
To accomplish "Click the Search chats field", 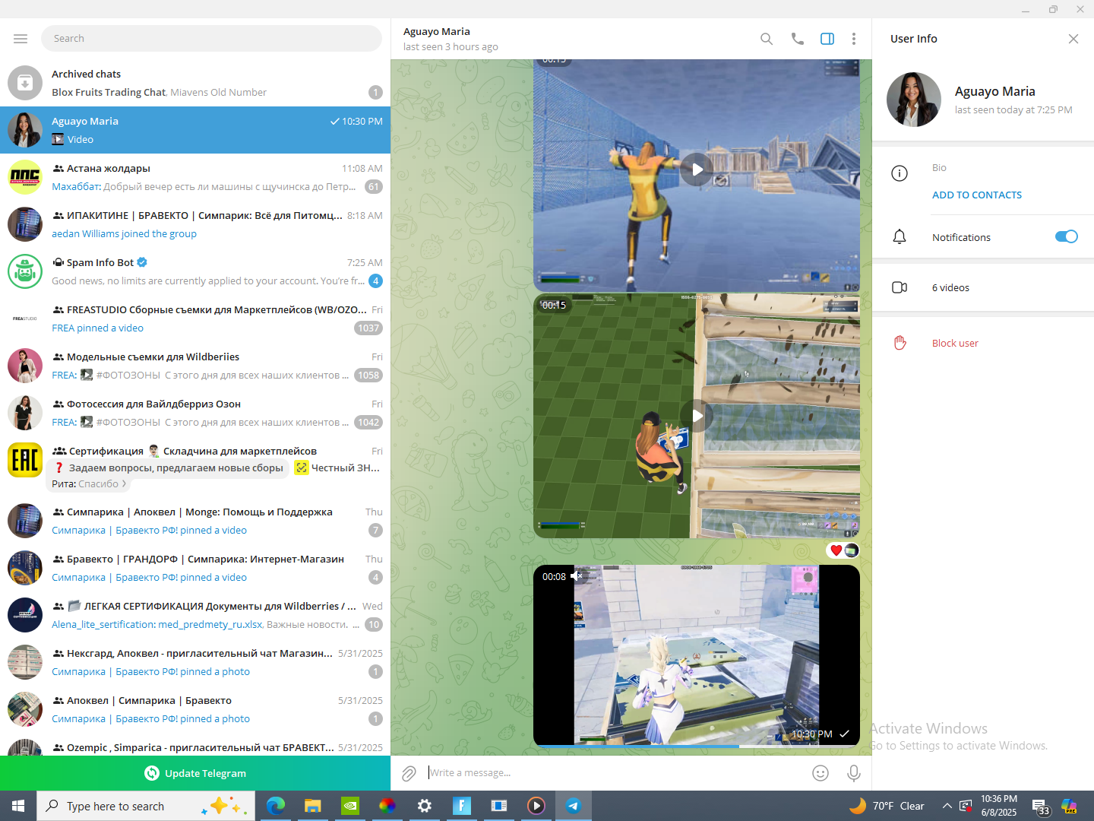I will (212, 39).
